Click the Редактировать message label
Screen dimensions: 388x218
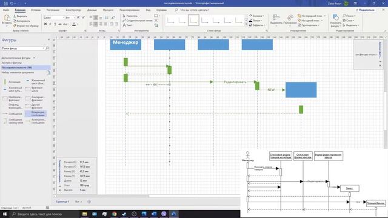tap(235, 82)
